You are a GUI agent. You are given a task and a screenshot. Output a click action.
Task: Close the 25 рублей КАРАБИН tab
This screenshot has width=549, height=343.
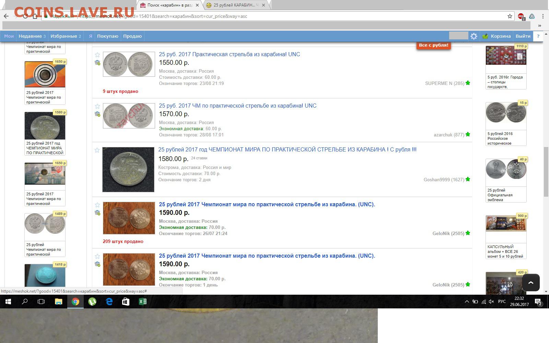pyautogui.click(x=264, y=5)
